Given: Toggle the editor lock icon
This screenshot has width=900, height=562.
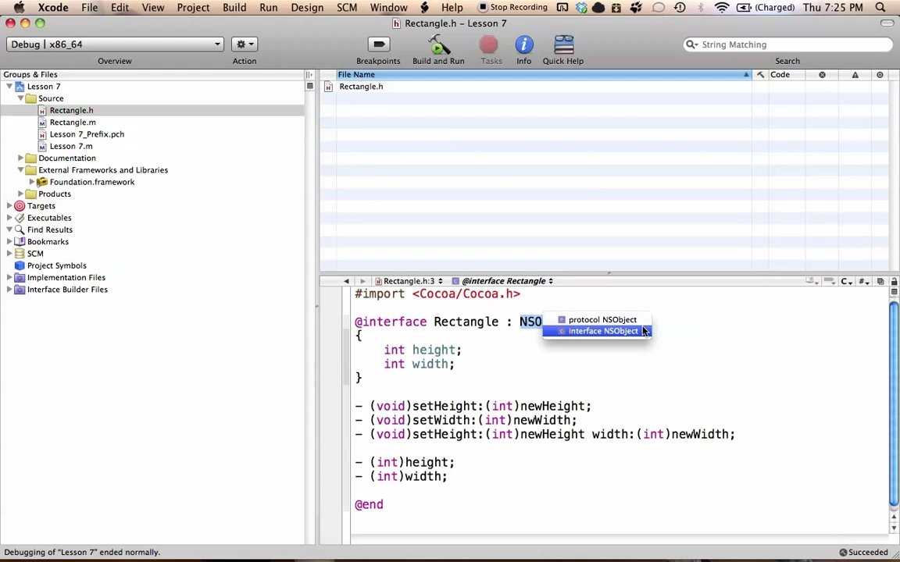Looking at the screenshot, I should pyautogui.click(x=895, y=281).
